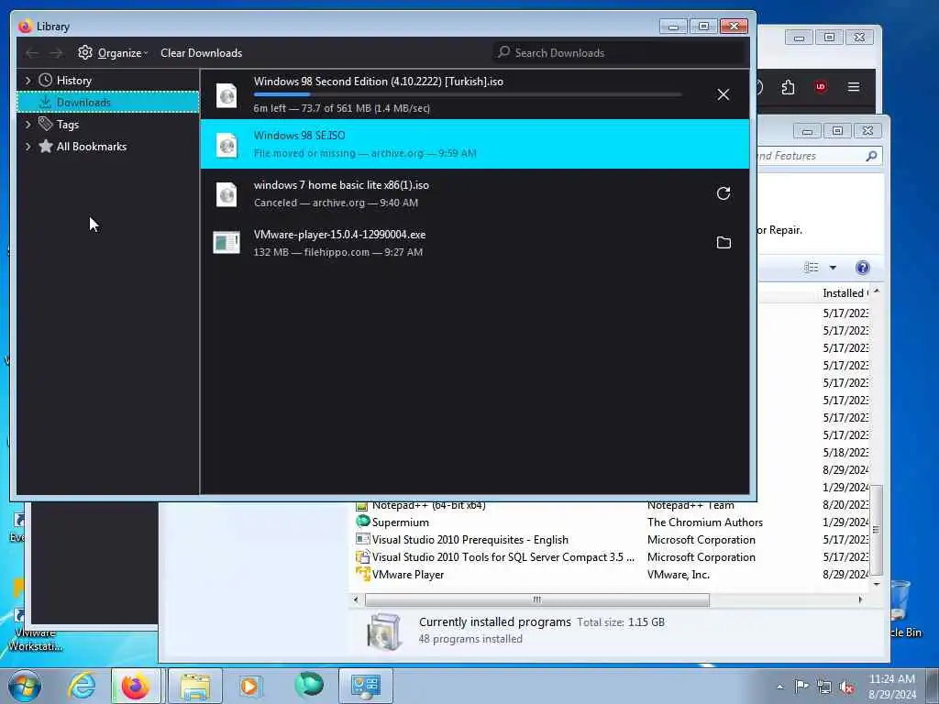Click the Turkish iso download progress bar
This screenshot has height=704, width=939.
tap(467, 94)
